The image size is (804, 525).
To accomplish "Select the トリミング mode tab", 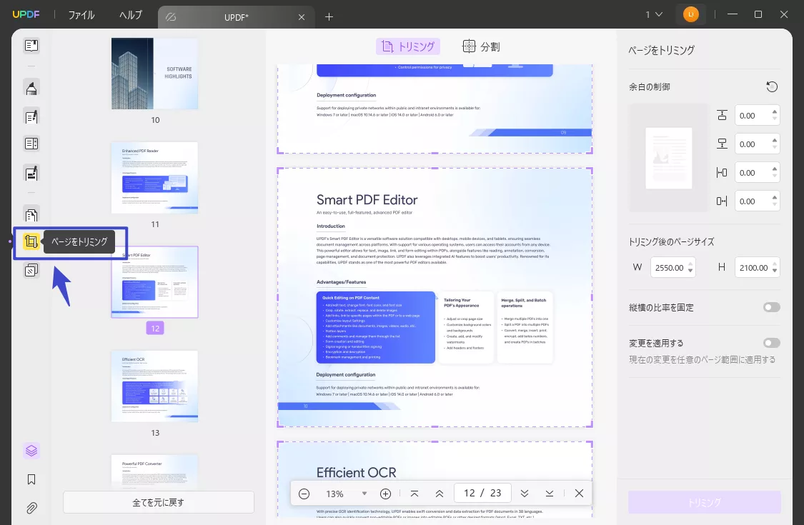I will 408,46.
